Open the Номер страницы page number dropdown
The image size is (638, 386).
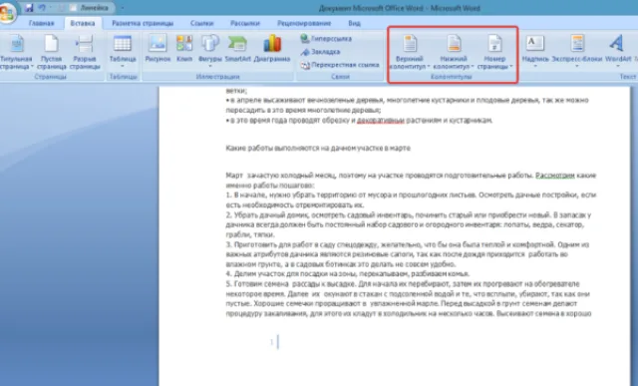pos(494,52)
